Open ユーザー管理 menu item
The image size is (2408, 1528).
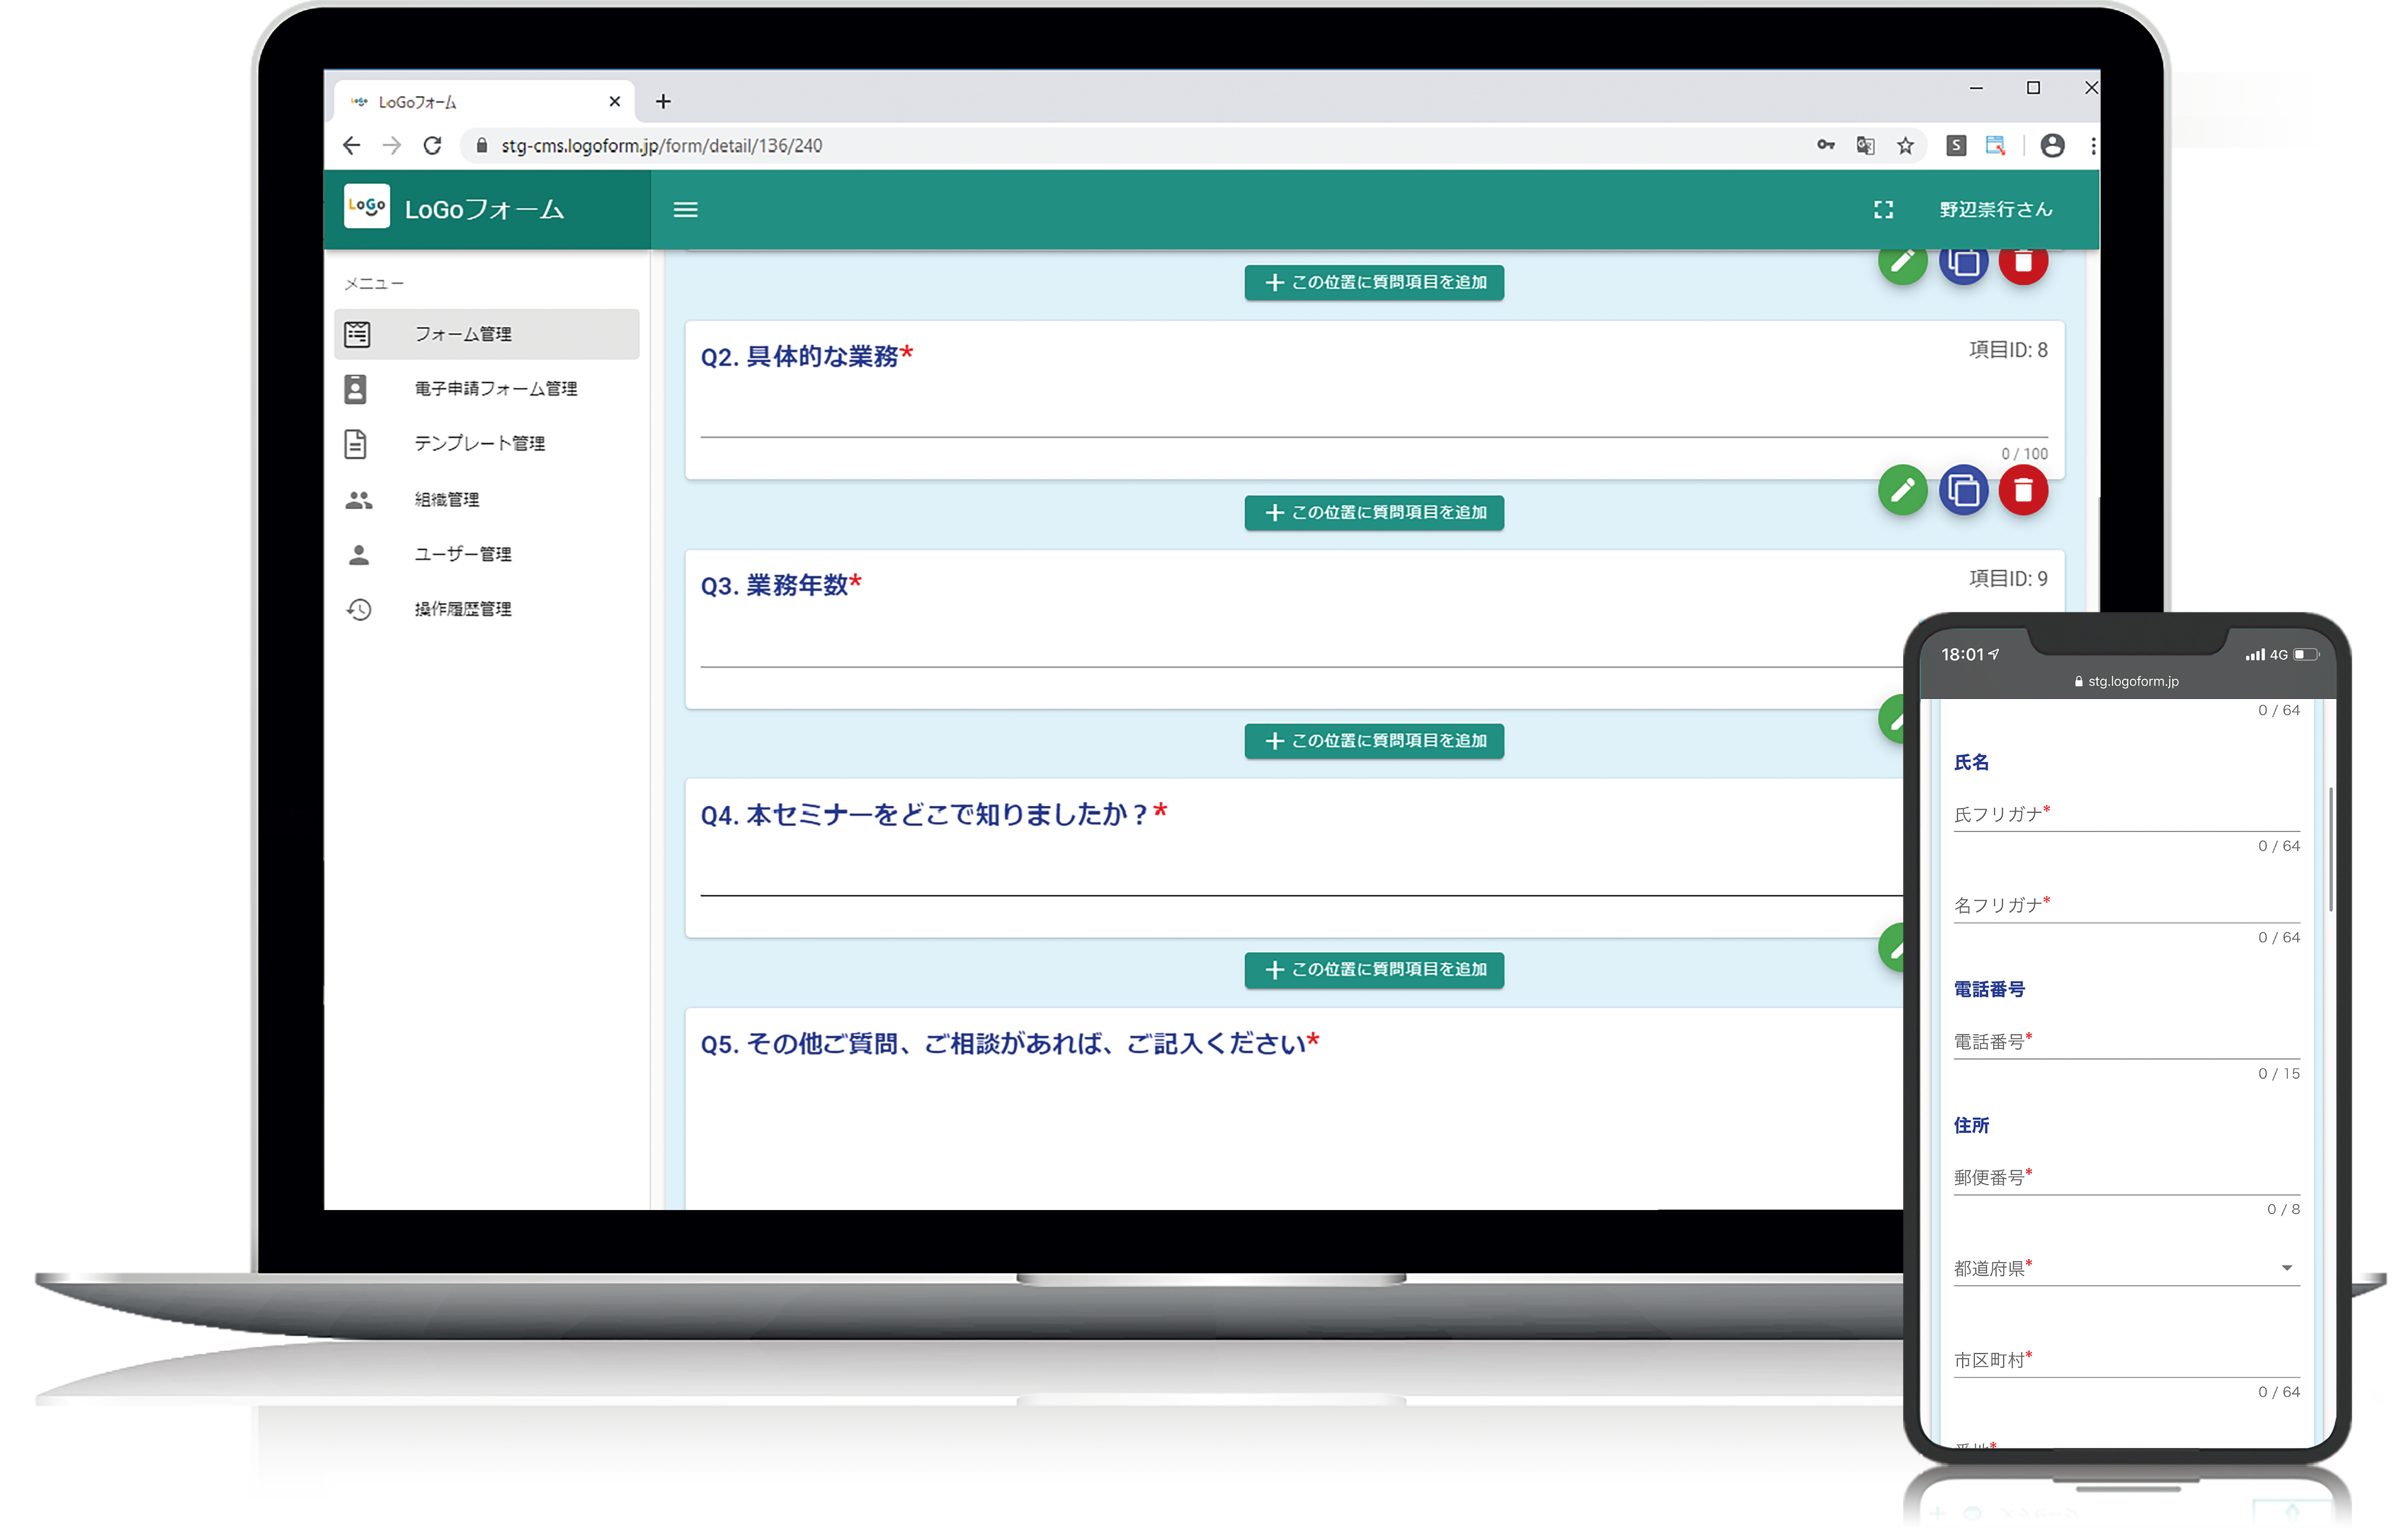point(487,554)
